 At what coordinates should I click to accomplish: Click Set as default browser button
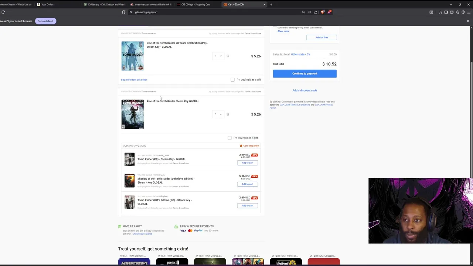pos(45,21)
